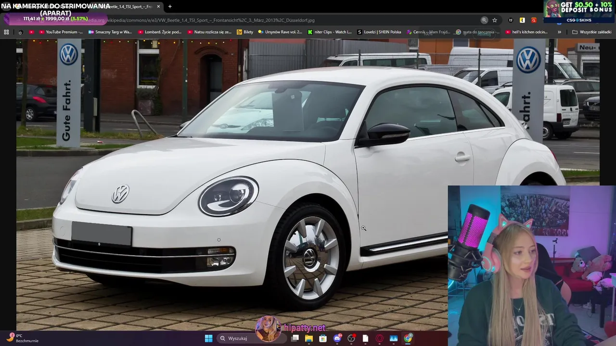Open a new browser tab
Image resolution: width=616 pixels, height=346 pixels.
coord(170,7)
